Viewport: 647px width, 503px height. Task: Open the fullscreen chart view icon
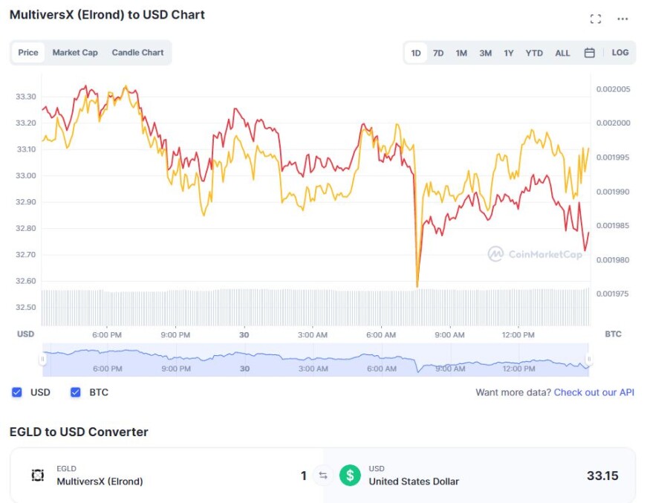pyautogui.click(x=596, y=19)
